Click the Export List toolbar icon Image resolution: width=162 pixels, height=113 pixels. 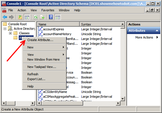coord(42,17)
